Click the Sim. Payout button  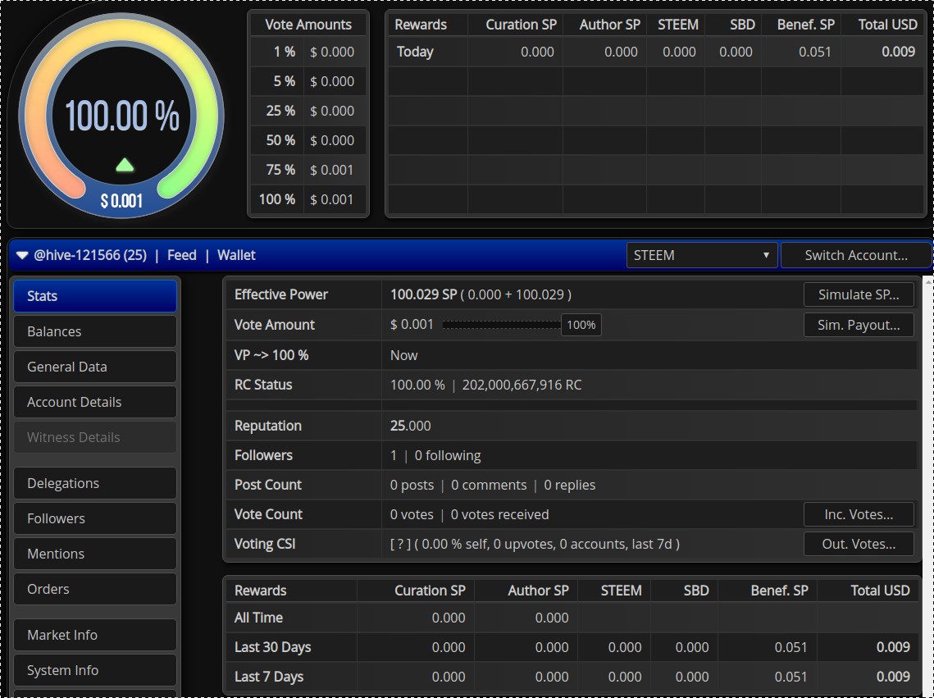click(x=859, y=325)
